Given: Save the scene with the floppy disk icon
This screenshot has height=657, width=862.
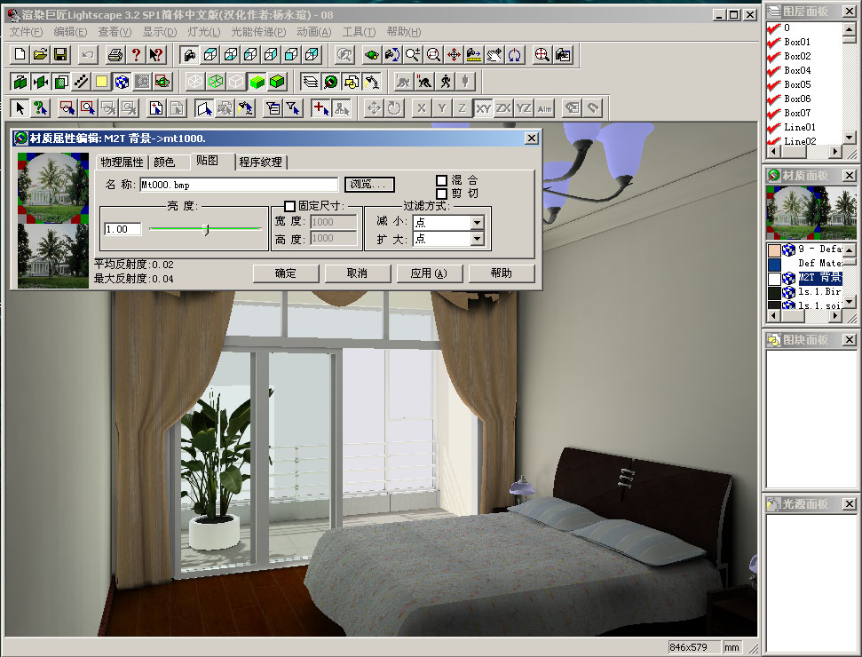Looking at the screenshot, I should click(60, 54).
